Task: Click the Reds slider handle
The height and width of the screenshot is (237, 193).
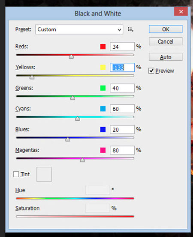Action: [x=71, y=56]
